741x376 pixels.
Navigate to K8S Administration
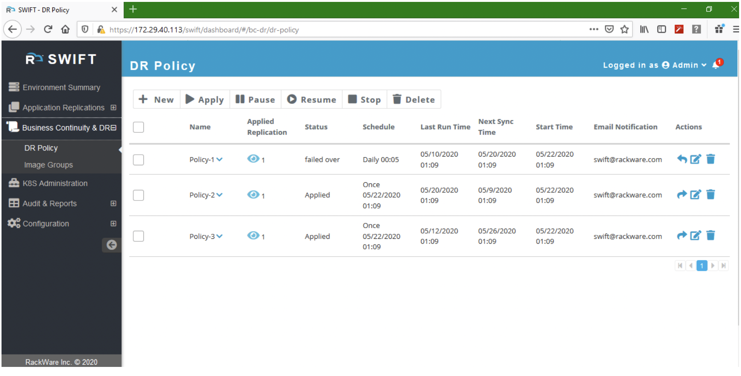coord(55,183)
